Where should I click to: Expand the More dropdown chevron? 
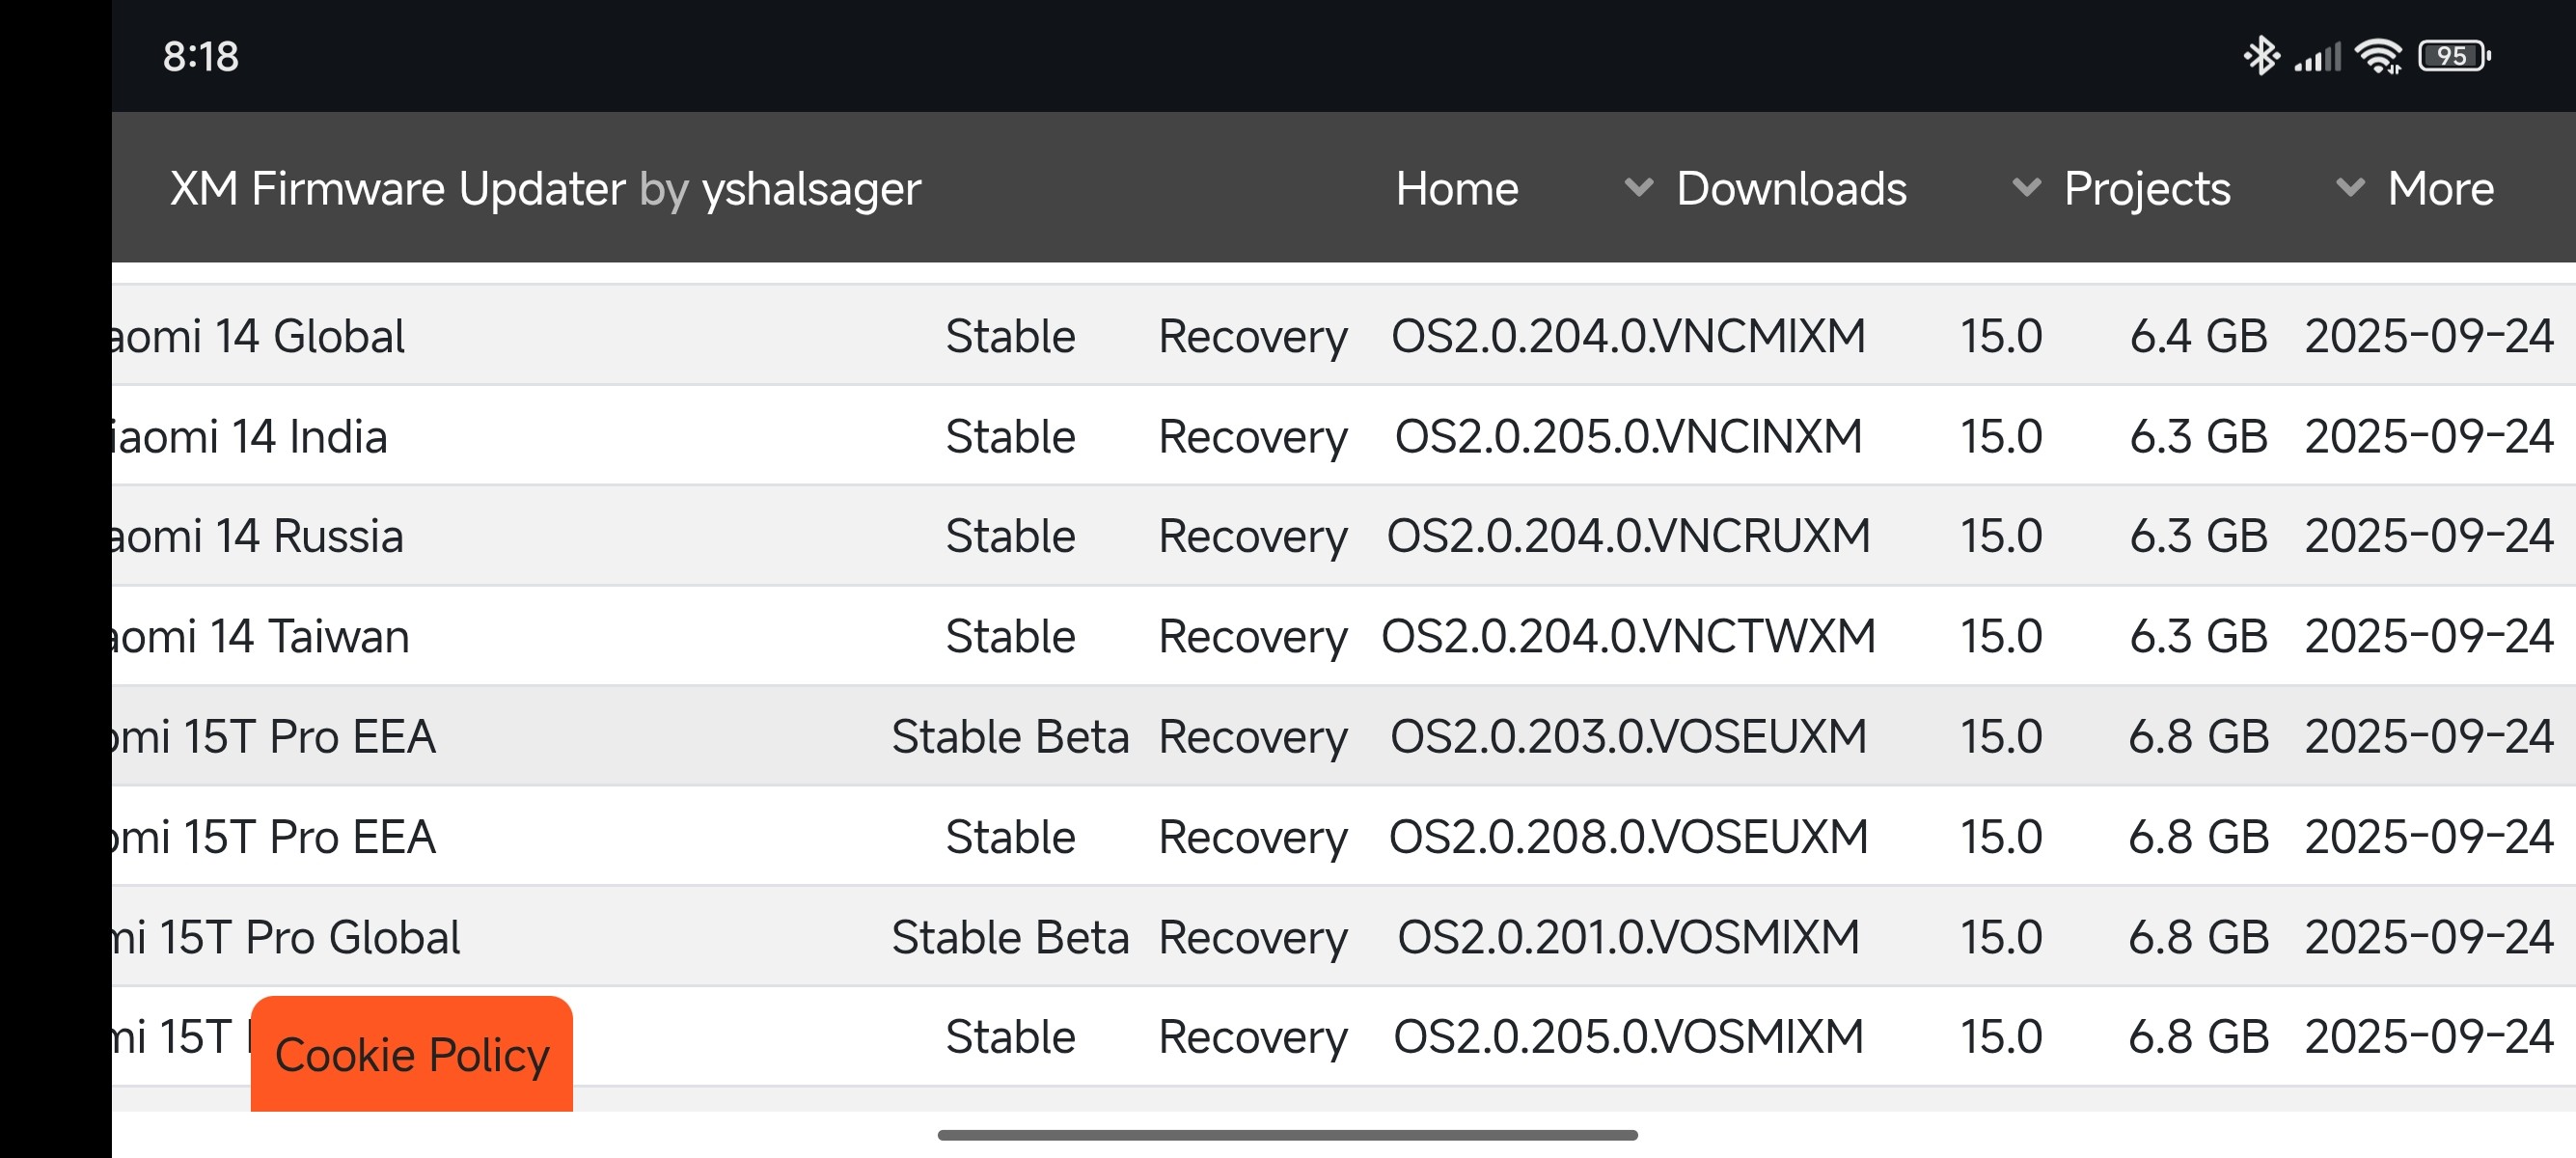(2350, 187)
